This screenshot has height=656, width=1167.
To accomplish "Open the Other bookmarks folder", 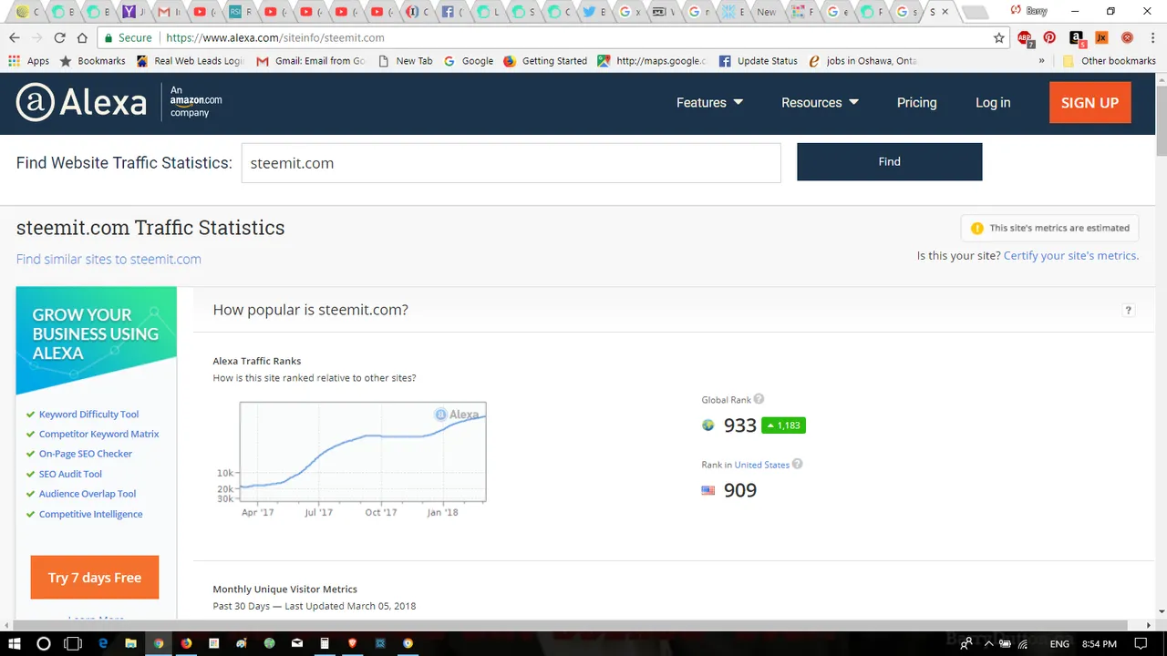I will point(1110,61).
